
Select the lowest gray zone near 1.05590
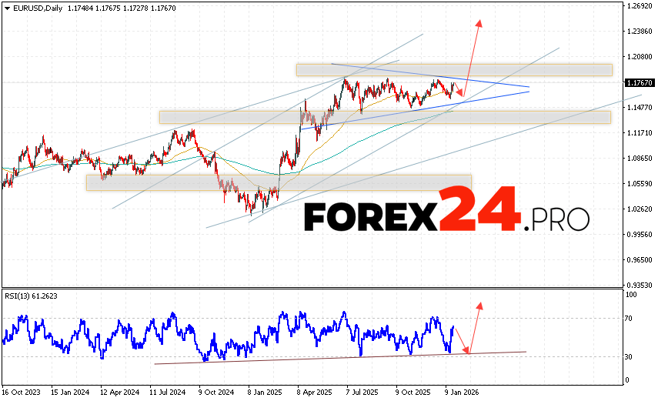(x=277, y=182)
